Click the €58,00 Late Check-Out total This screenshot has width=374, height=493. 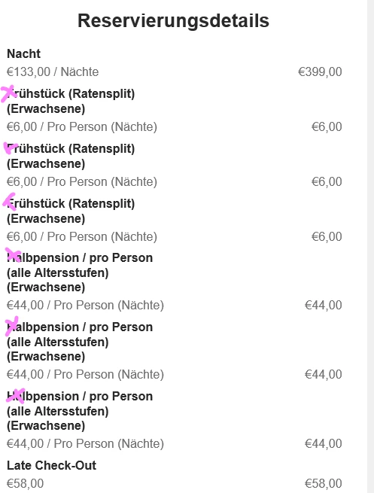[x=324, y=483]
